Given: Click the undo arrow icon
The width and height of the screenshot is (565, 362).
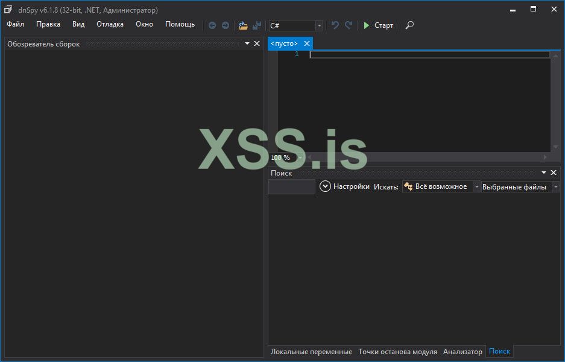Looking at the screenshot, I should pyautogui.click(x=335, y=25).
